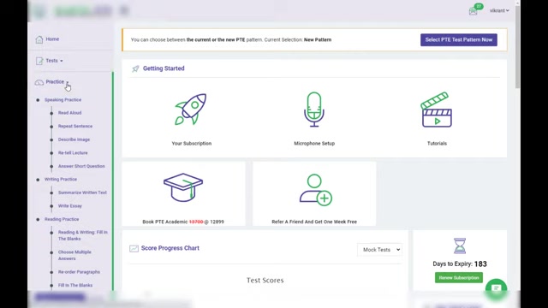
Task: Select Describe Image practice item
Action: coord(74,139)
